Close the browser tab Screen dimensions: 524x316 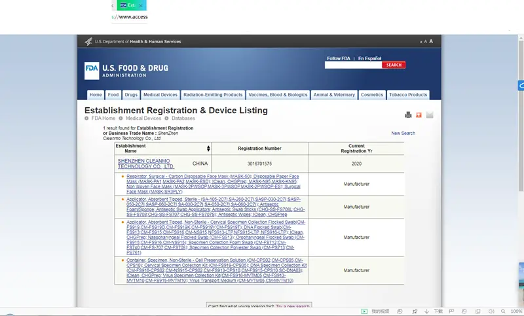point(141,5)
